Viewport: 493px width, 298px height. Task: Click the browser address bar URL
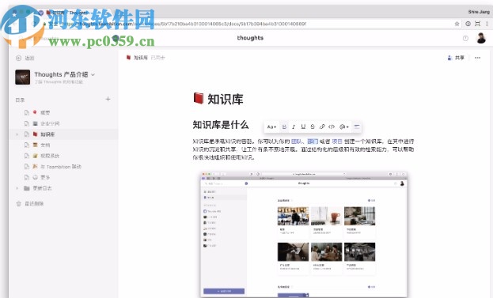184,24
